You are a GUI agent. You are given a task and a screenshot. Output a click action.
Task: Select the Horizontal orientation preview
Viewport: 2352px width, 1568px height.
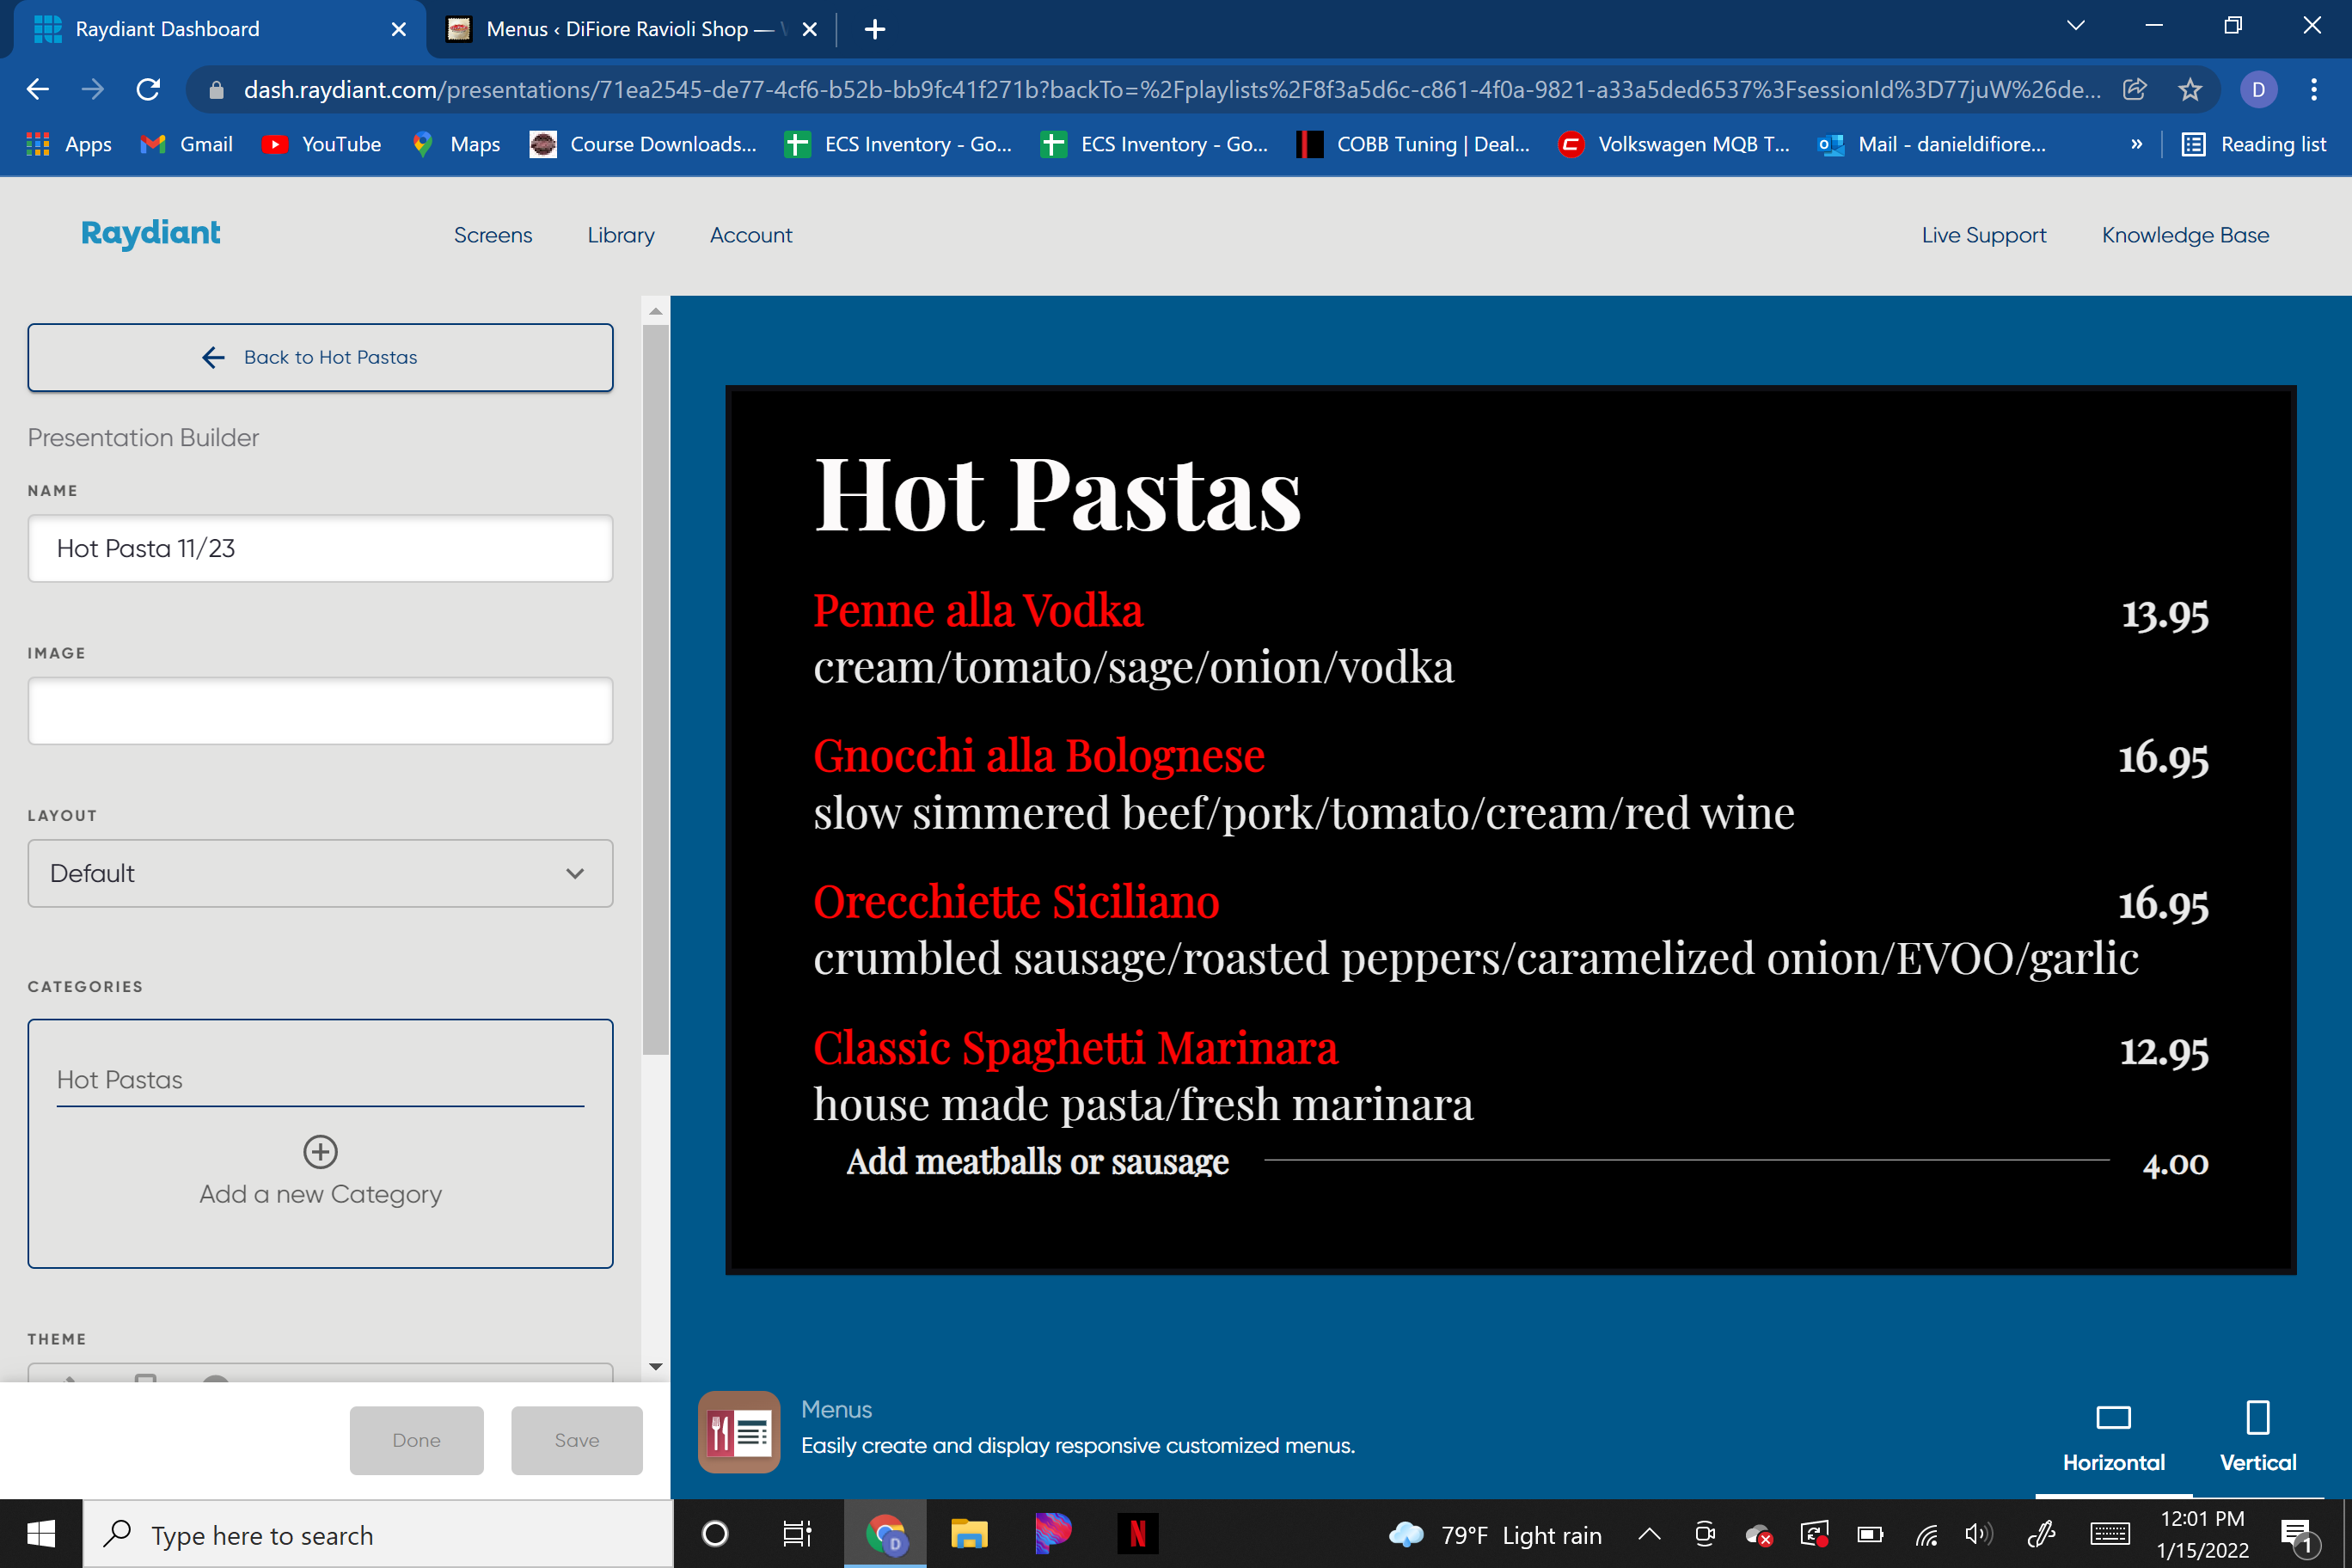2113,1437
